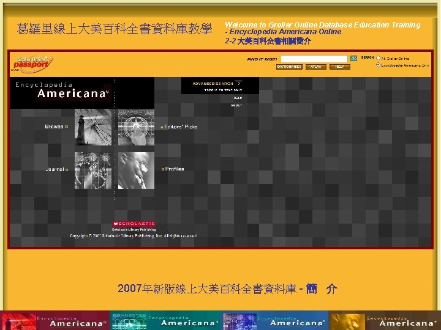Click 'Welcome to Grolier Online Database' heading
Viewport: 441px width, 330px height.
tap(322, 25)
